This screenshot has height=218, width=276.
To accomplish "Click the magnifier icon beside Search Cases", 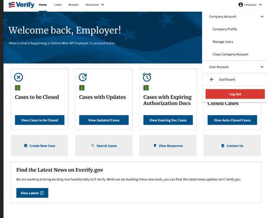I will 93,146.
